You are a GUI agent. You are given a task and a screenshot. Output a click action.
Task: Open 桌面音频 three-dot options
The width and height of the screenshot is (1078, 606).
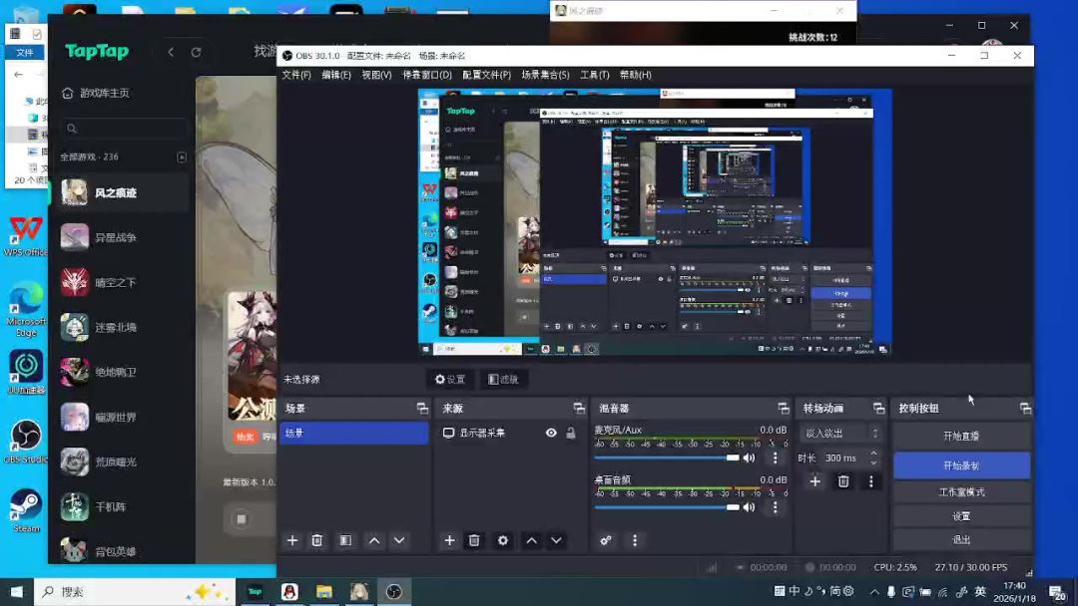pyautogui.click(x=775, y=507)
